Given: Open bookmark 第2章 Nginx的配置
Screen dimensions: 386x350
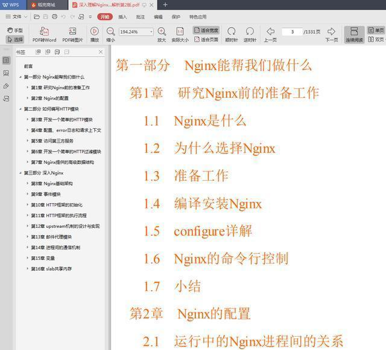Looking at the screenshot, I should tap(49, 99).
